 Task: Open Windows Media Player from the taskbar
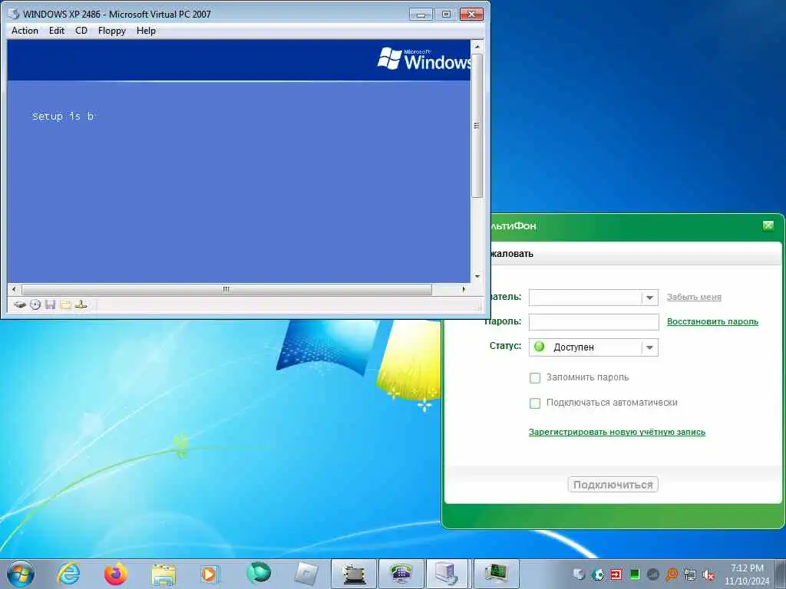pos(209,574)
